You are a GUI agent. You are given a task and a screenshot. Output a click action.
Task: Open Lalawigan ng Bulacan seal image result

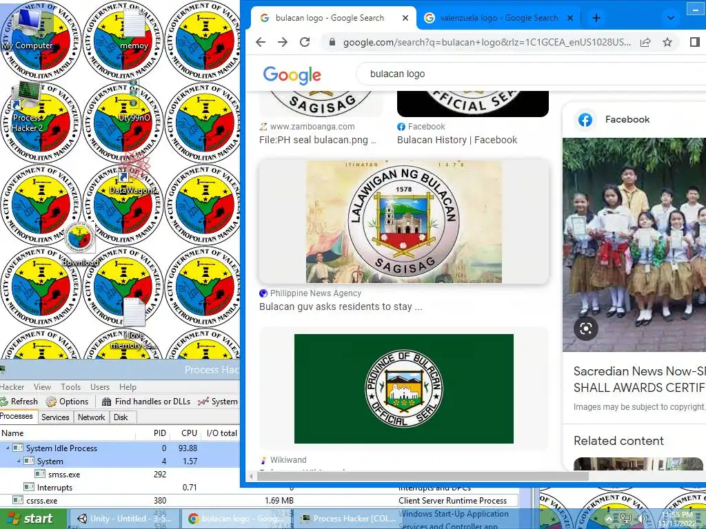[404, 221]
